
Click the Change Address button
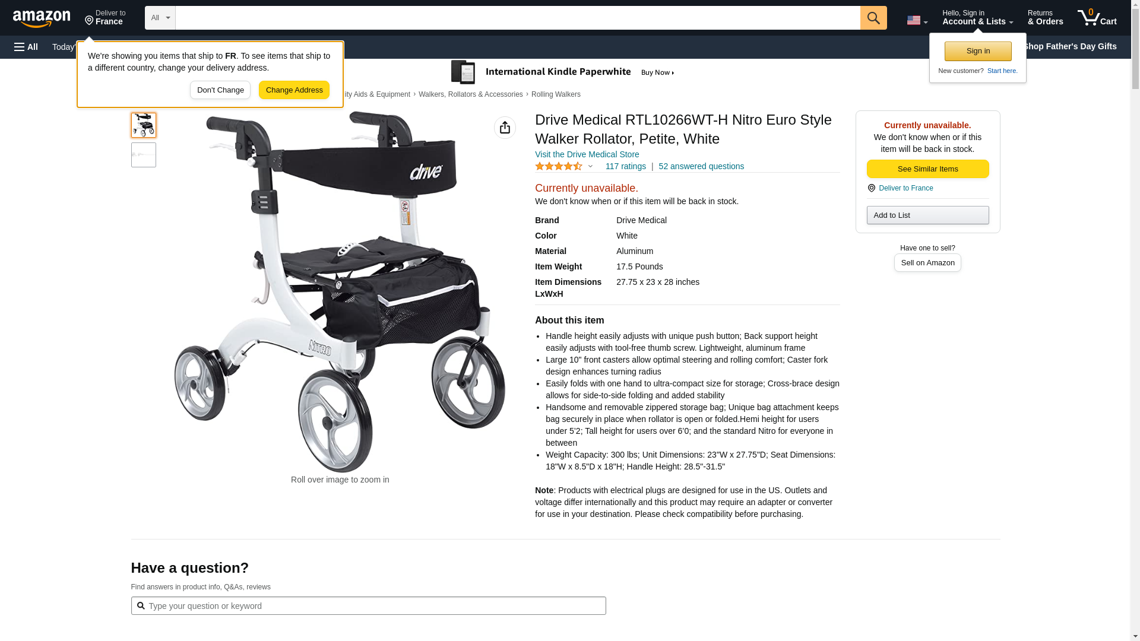tap(294, 90)
